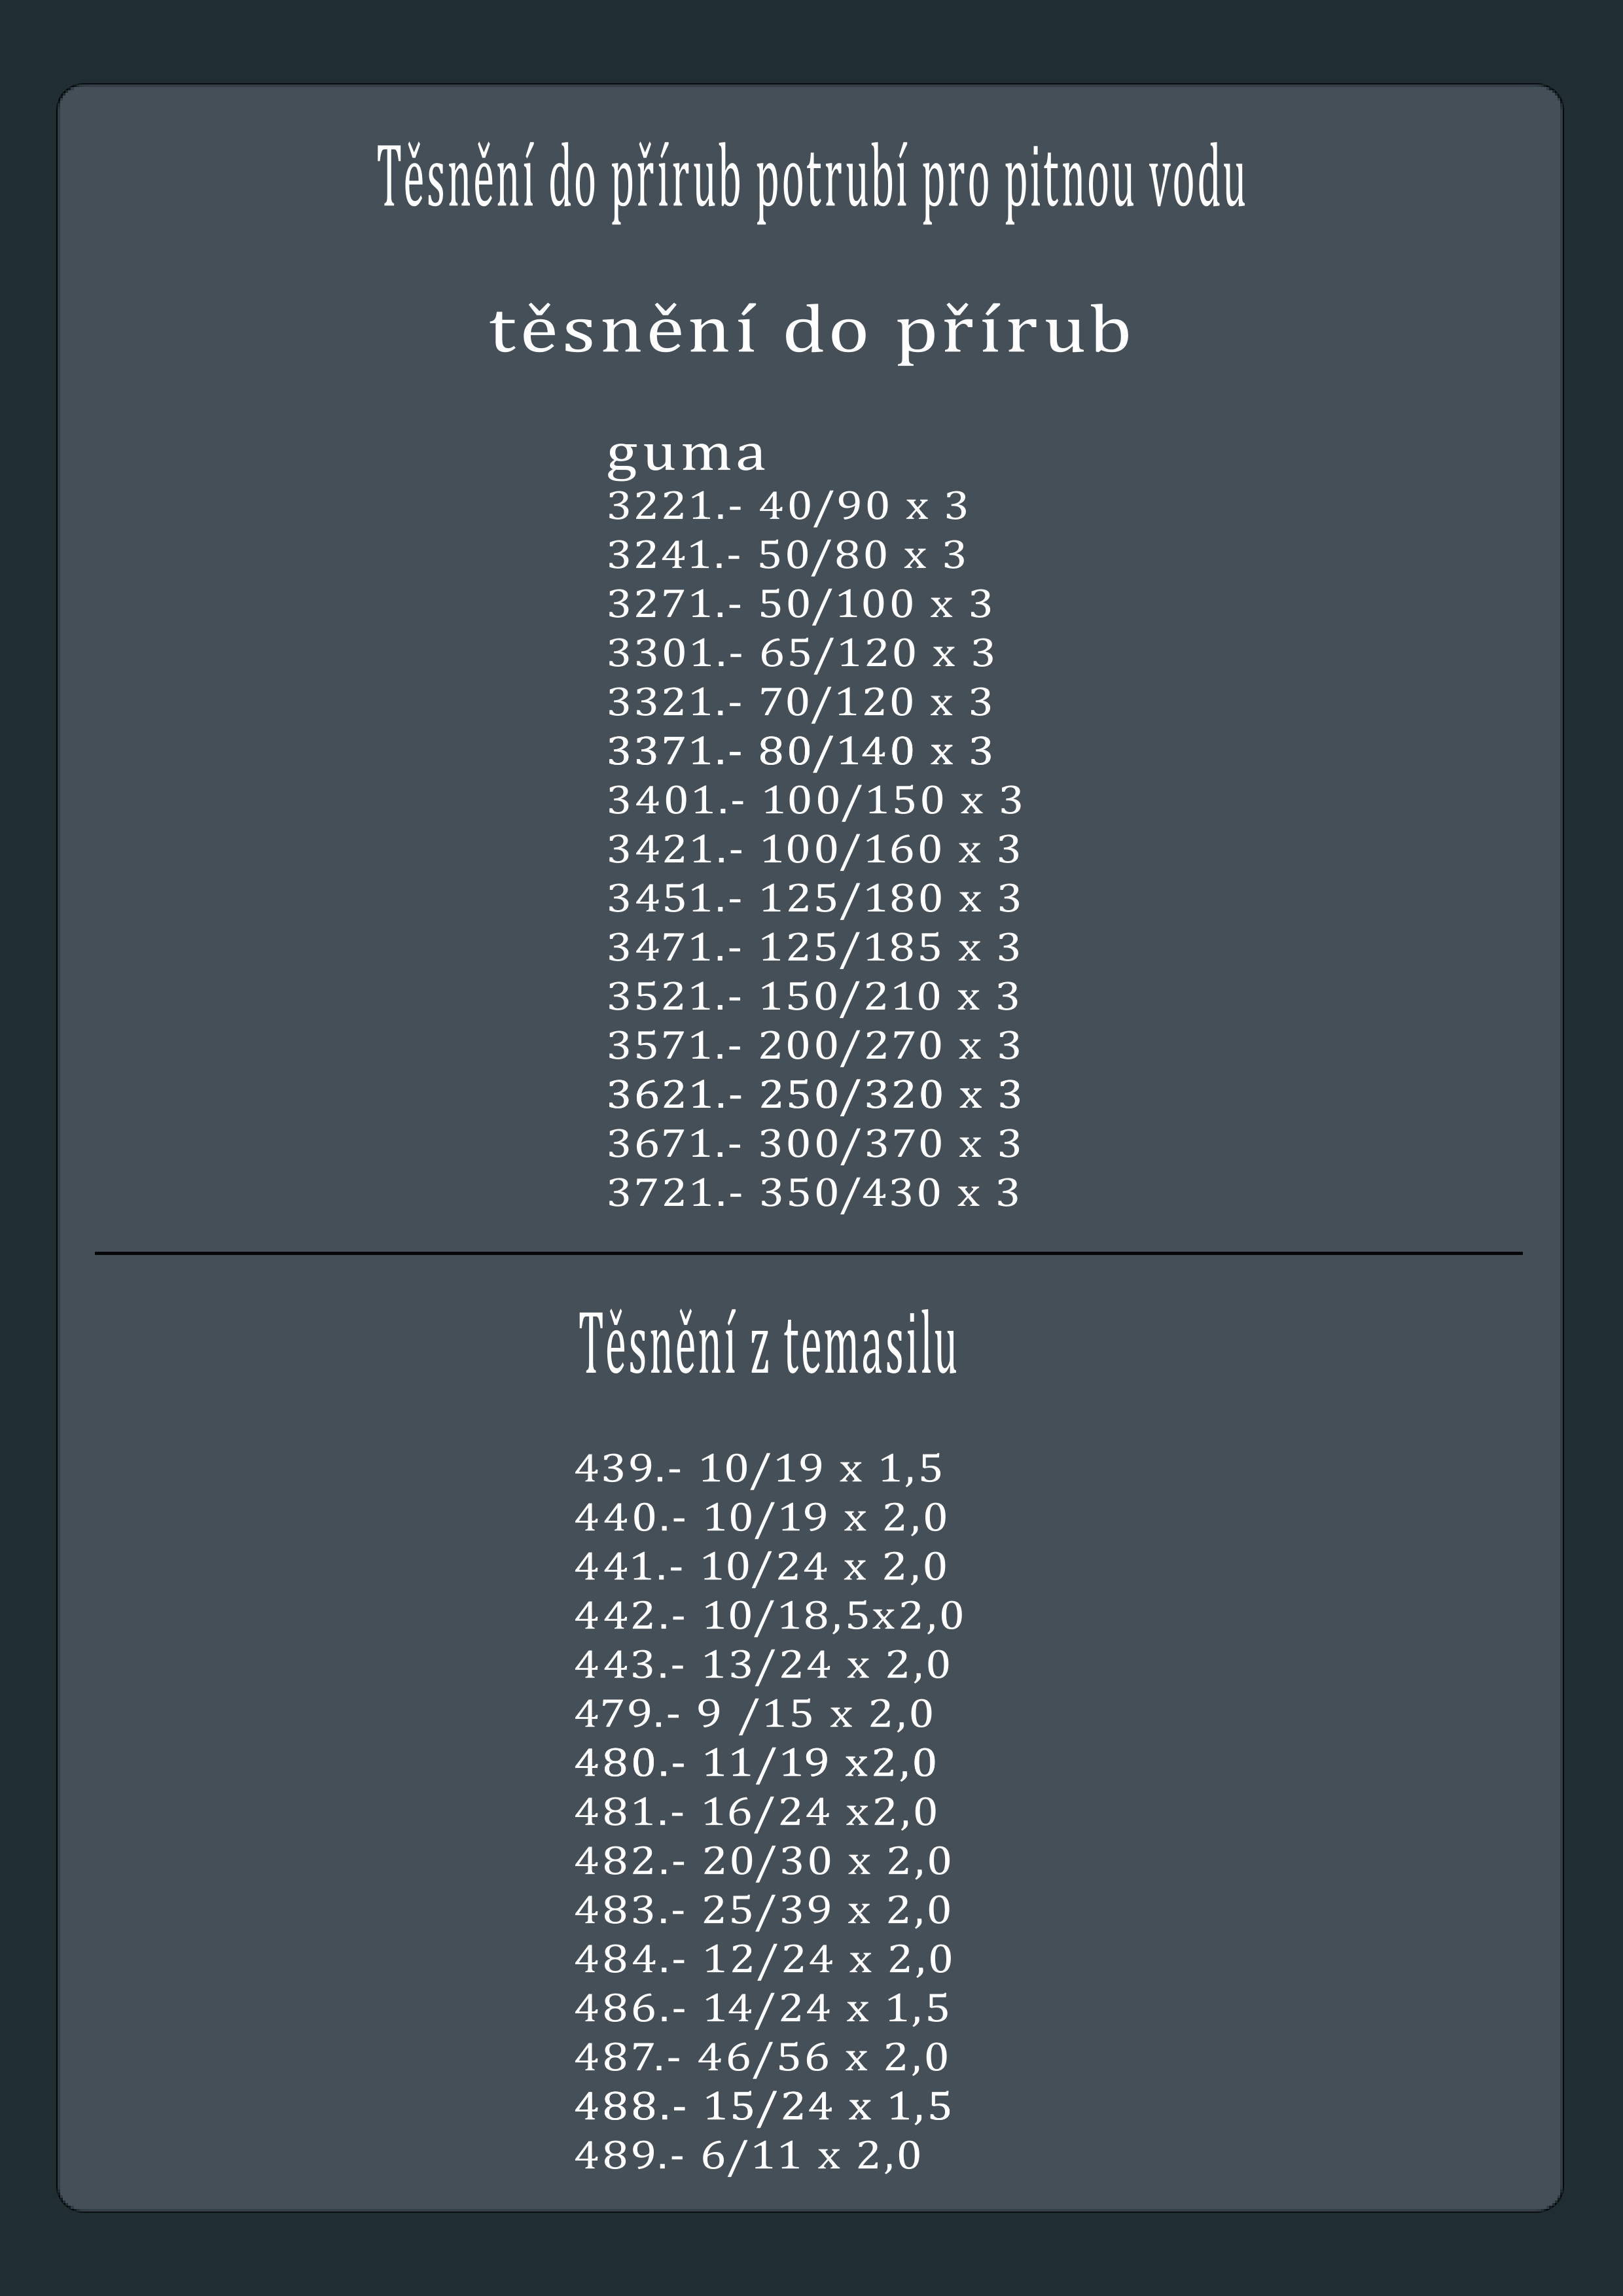
Task: Select the line 483.- 25/39 x 2,0
Action: [762, 1909]
